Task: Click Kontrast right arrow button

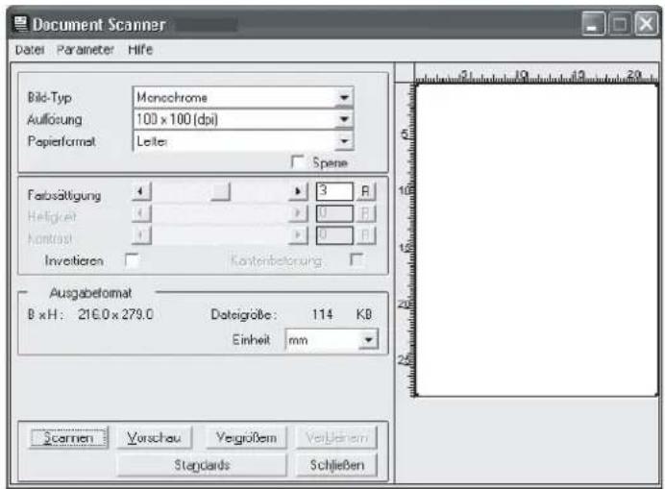Action: click(298, 235)
